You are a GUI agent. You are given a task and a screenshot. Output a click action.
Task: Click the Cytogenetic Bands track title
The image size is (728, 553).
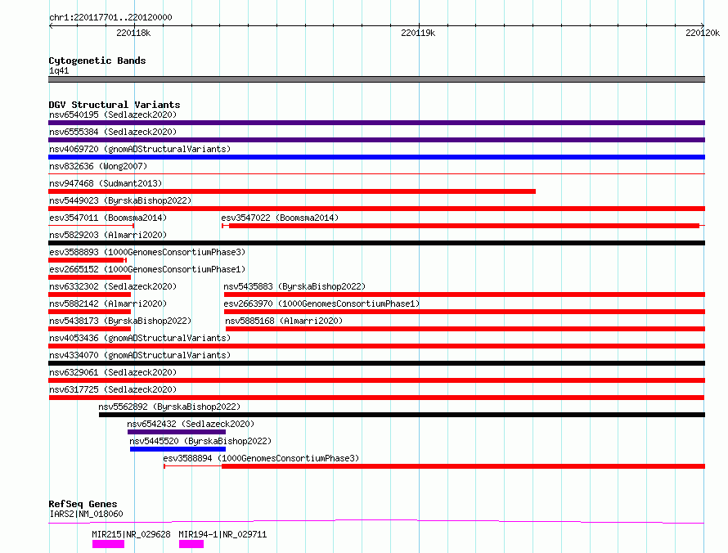(x=97, y=61)
